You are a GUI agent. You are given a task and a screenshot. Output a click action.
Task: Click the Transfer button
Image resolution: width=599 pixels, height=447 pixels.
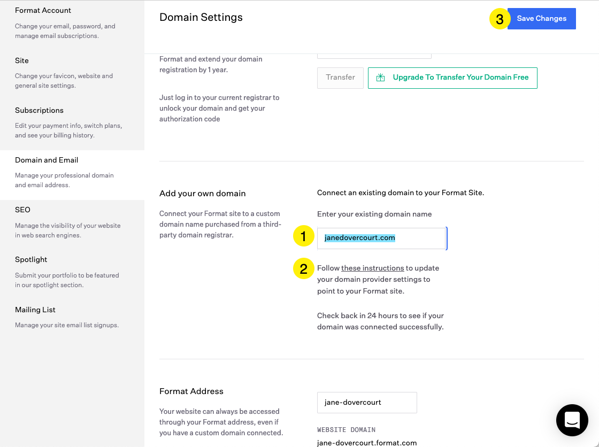(340, 78)
